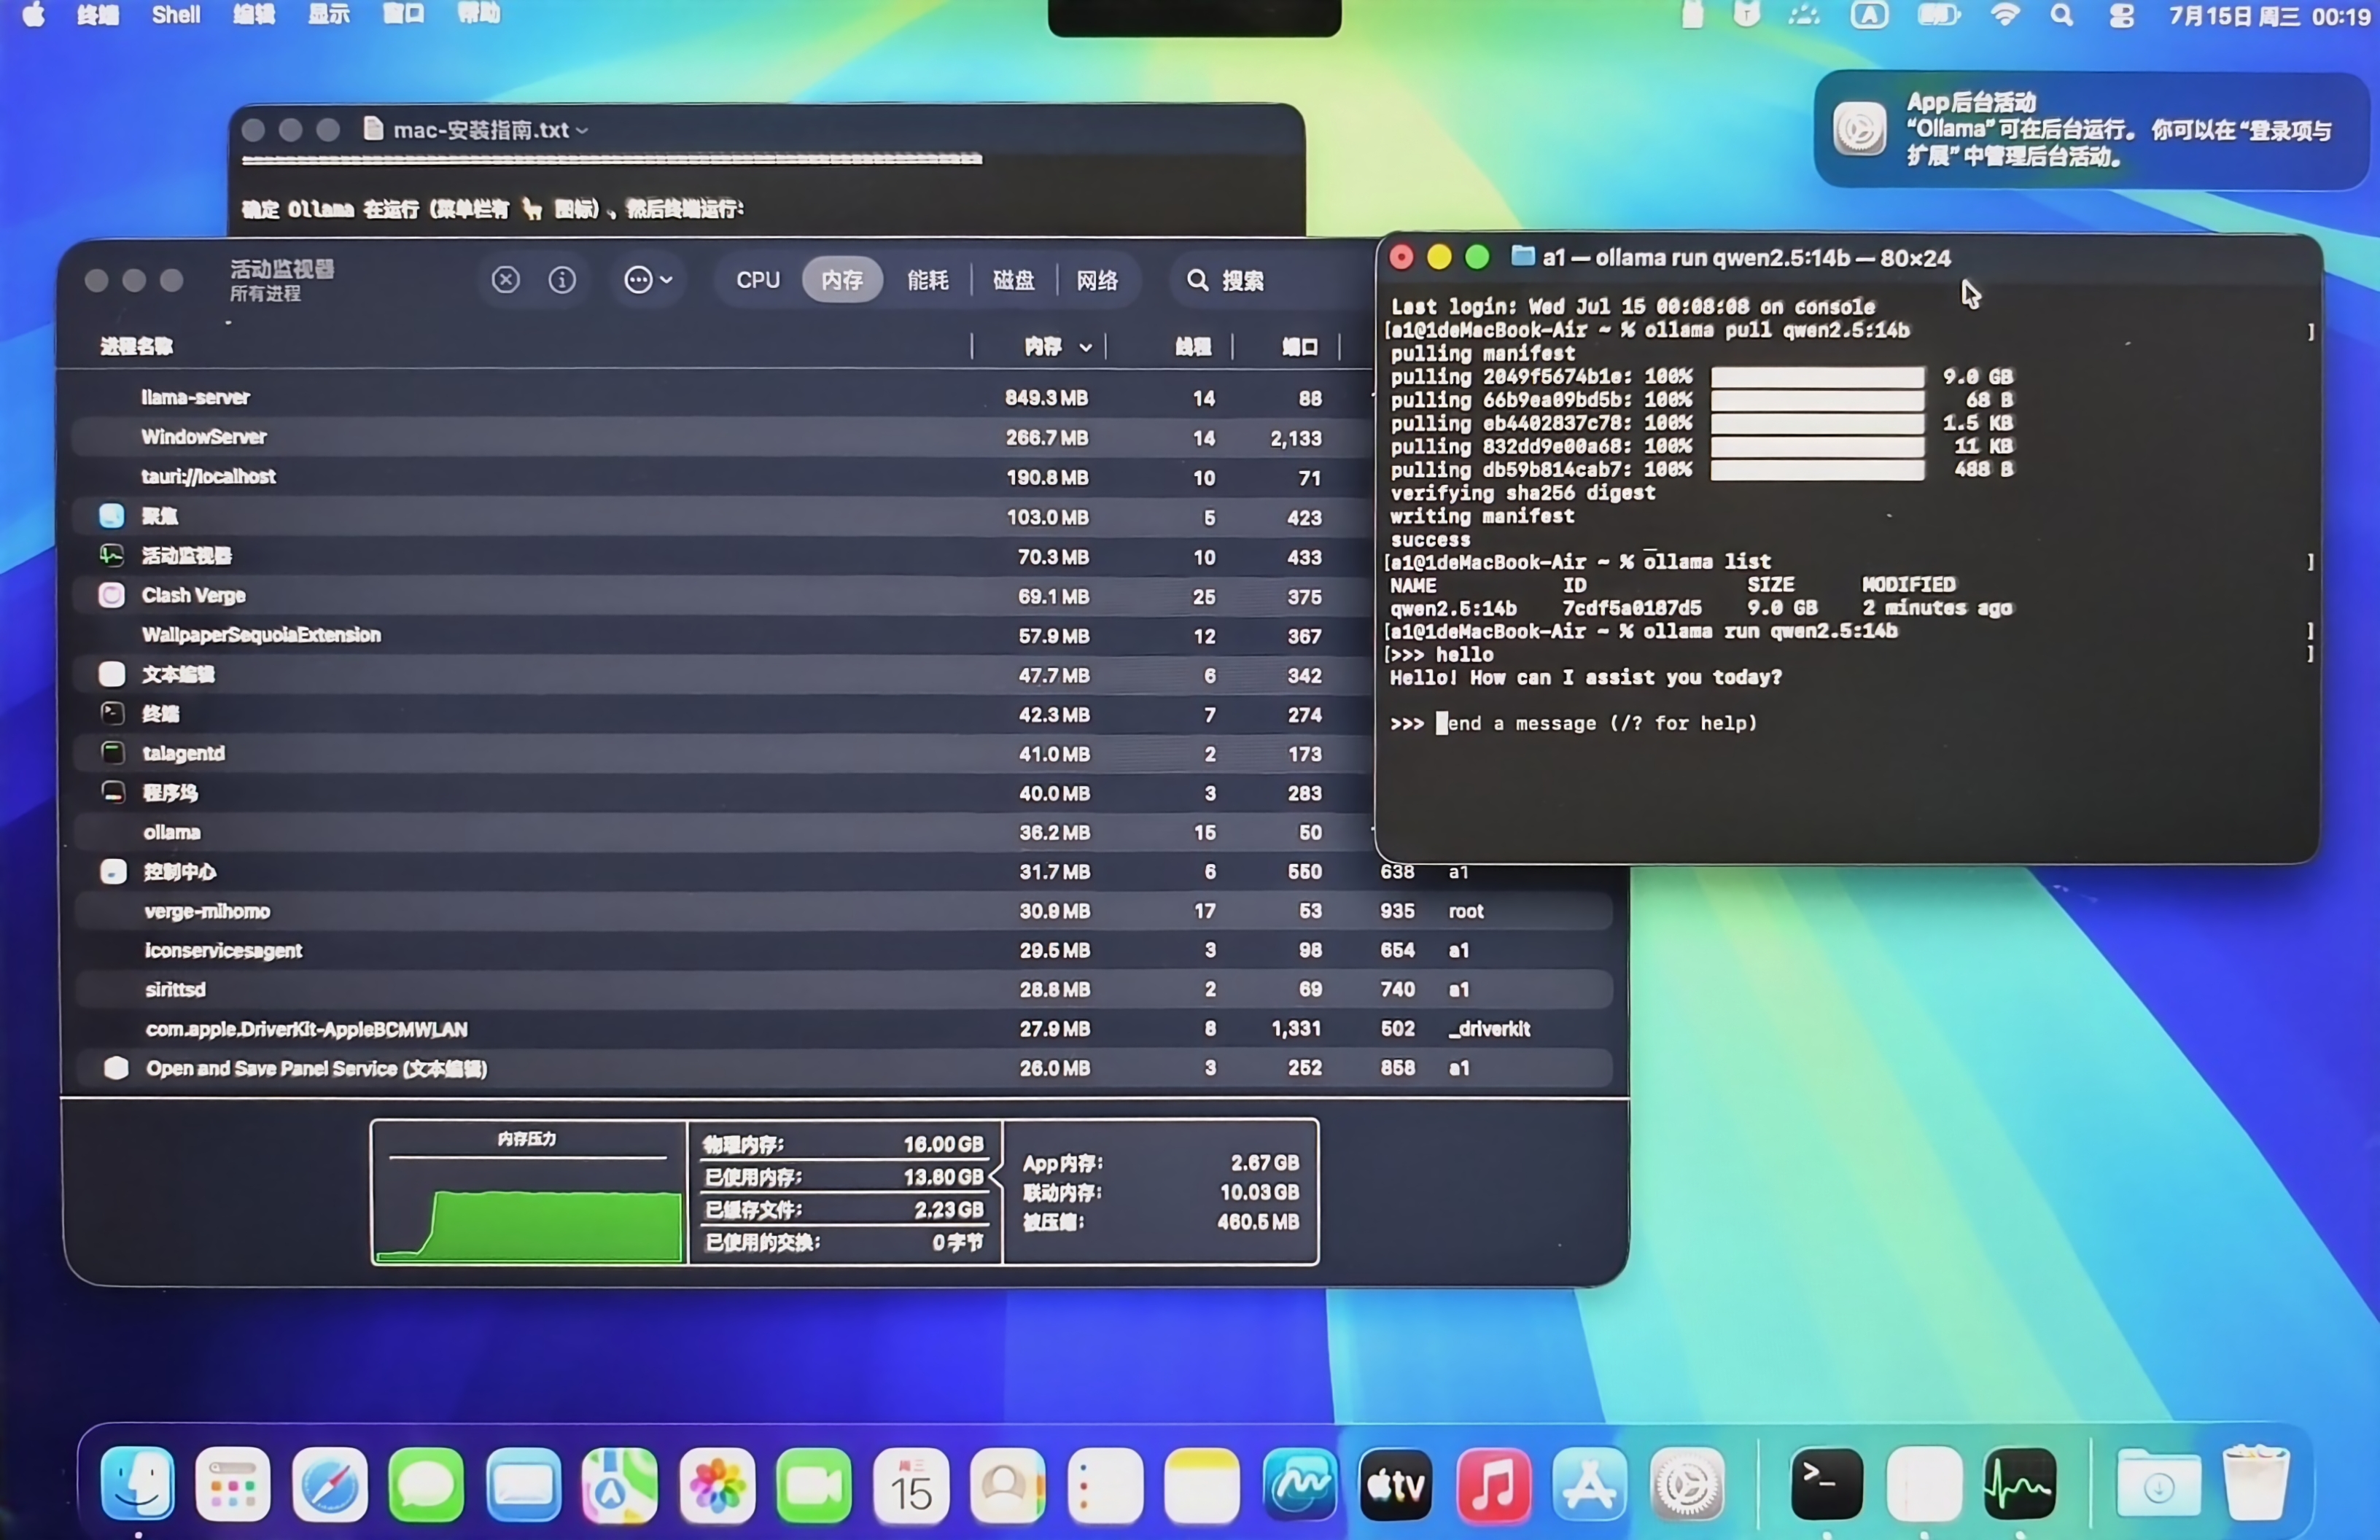
Task: Click the Wi-Fi status icon
Action: coord(2004,15)
